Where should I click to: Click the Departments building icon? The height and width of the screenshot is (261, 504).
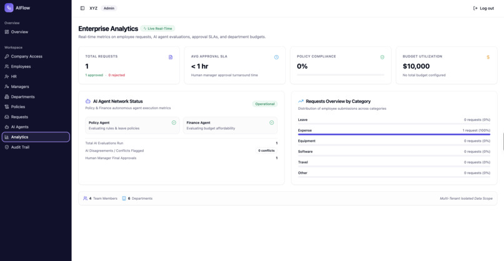7,97
